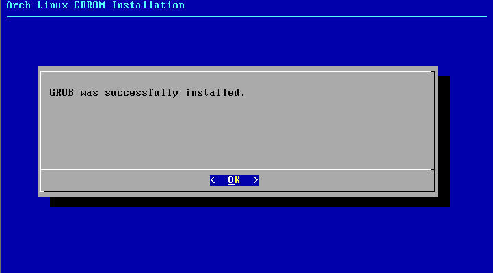This screenshot has height=273, width=493.
Task: Click the word 'was' in the message
Action: pos(90,93)
